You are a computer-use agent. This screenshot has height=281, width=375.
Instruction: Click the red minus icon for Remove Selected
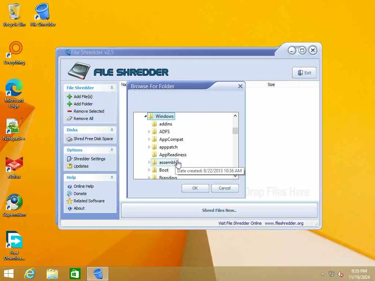coord(69,111)
